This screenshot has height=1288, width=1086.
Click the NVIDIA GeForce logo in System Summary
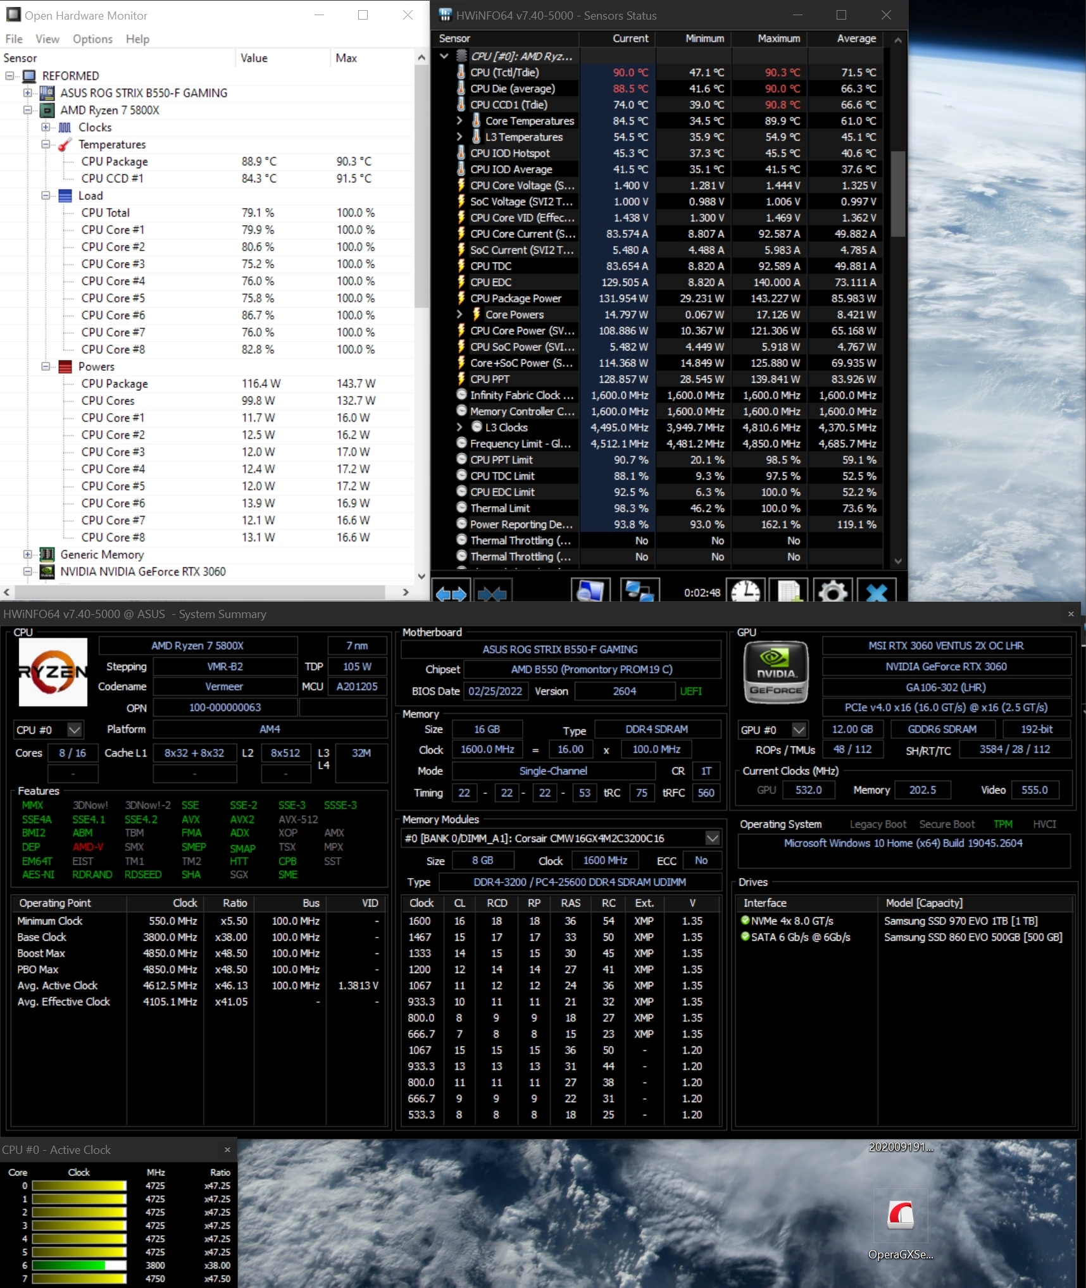pyautogui.click(x=776, y=672)
